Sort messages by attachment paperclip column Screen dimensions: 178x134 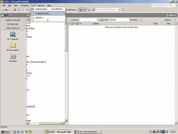point(78,24)
